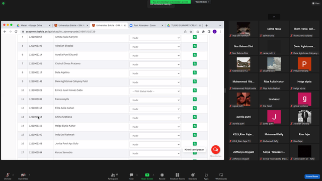
Task: Go back in the browser
Action: pyautogui.click(x=5, y=32)
